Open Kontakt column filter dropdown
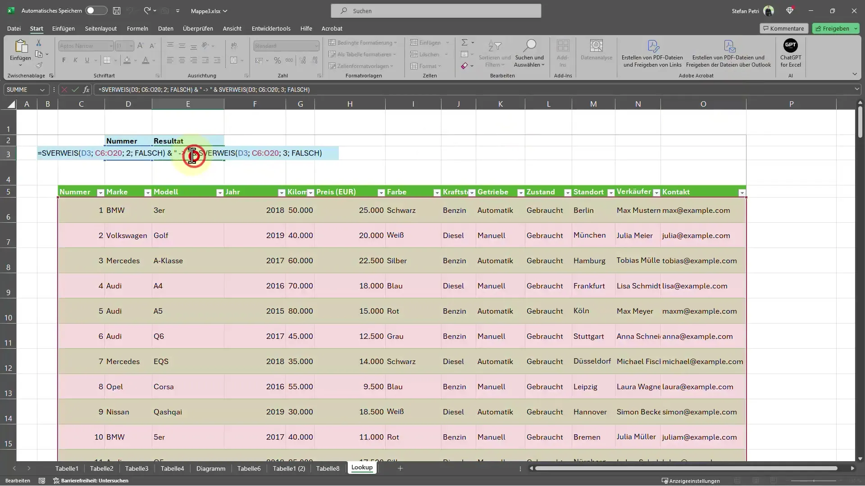Viewport: 865px width, 486px height. pyautogui.click(x=742, y=193)
